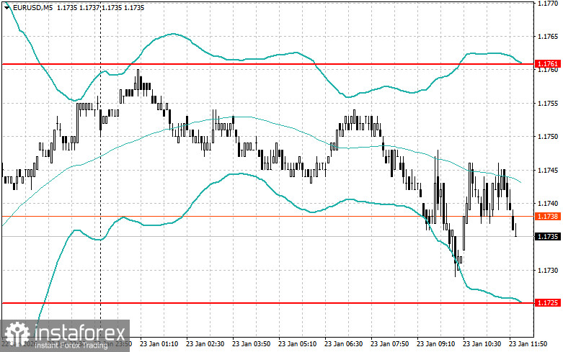
Task: Click the 1.1740 price scale value
Action: tap(548, 204)
